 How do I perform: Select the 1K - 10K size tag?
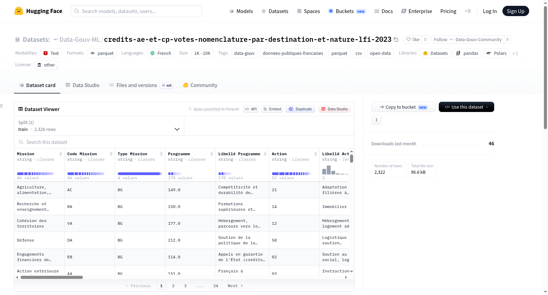(x=202, y=53)
